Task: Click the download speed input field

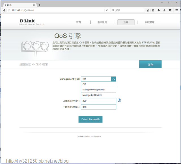Action: [98, 107]
